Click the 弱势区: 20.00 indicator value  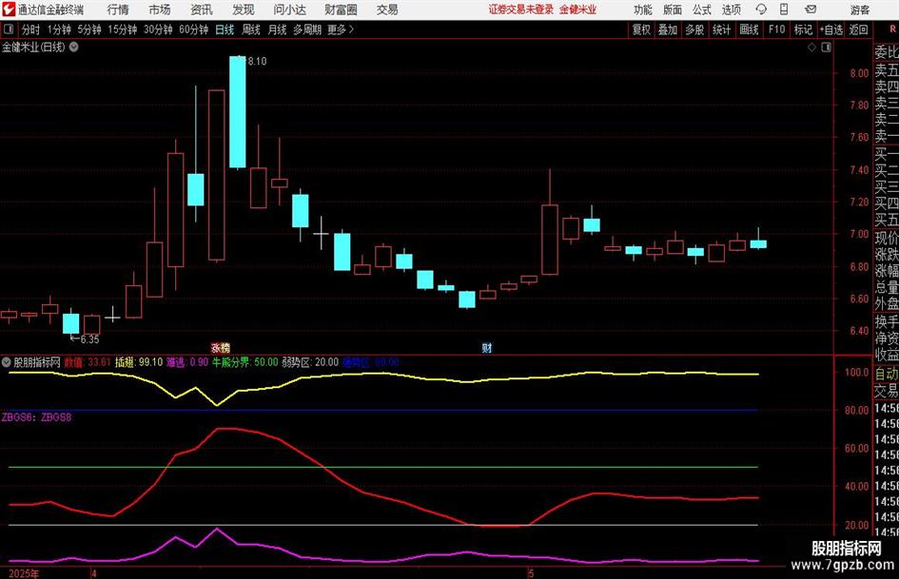[310, 362]
